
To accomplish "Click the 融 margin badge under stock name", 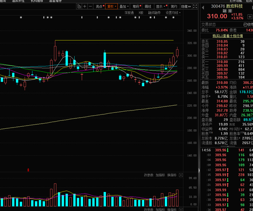I will 225,11.
